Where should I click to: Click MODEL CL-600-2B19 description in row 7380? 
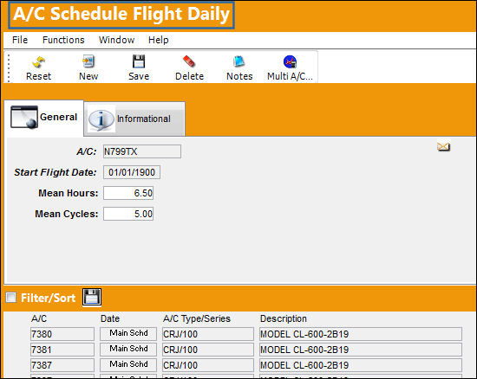361,334
